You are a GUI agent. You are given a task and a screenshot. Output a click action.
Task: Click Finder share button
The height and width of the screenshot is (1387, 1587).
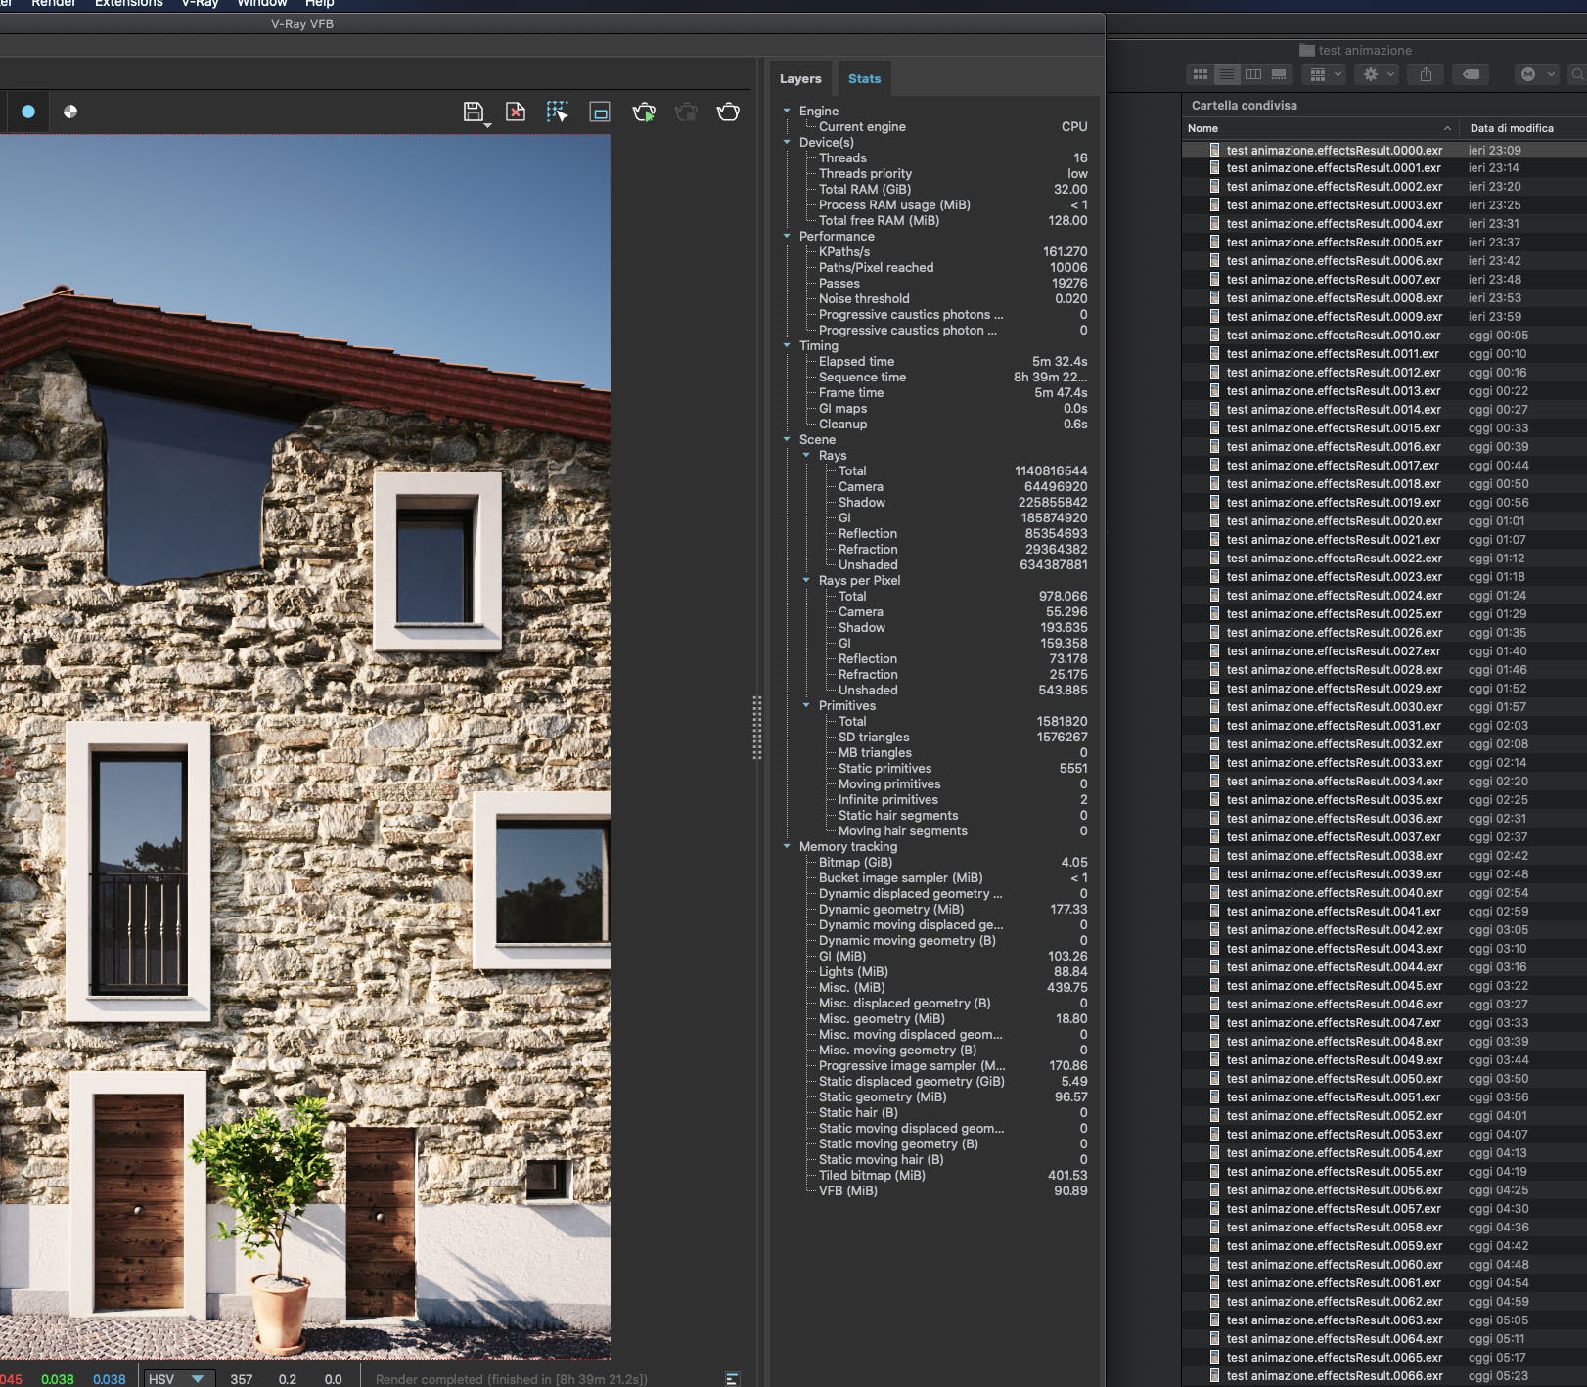click(x=1426, y=74)
